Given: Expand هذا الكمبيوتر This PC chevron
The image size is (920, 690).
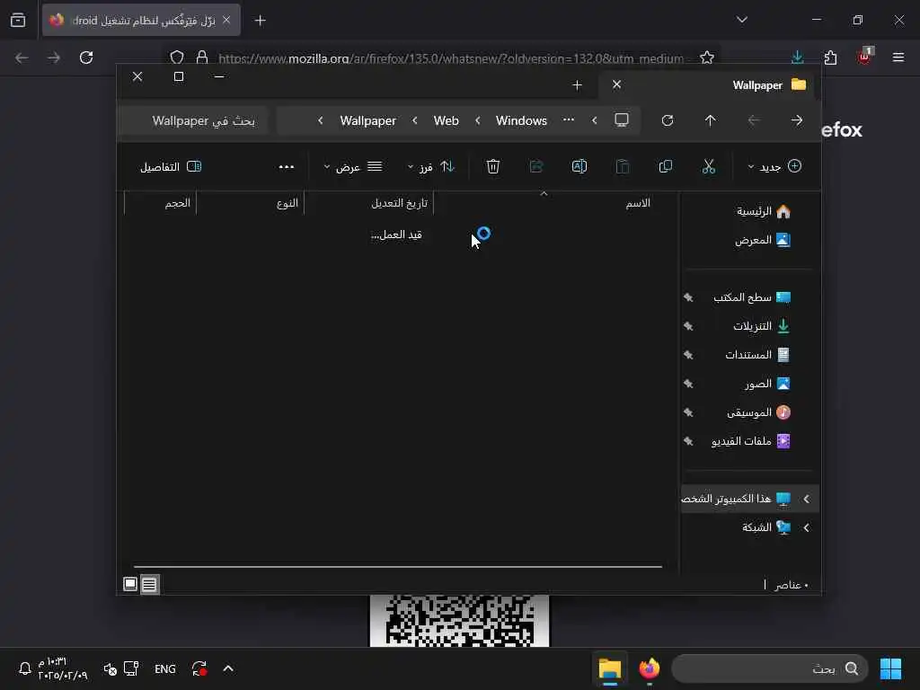Looking at the screenshot, I should pyautogui.click(x=806, y=499).
